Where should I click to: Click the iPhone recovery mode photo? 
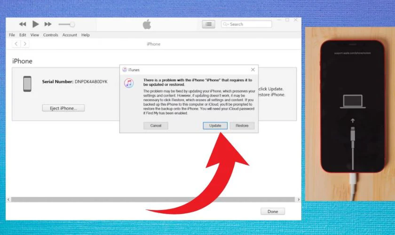[x=350, y=114]
